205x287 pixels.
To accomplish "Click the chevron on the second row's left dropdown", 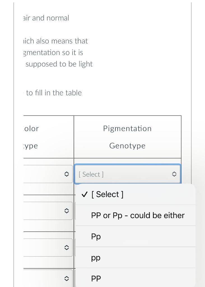I will pyautogui.click(x=66, y=211).
